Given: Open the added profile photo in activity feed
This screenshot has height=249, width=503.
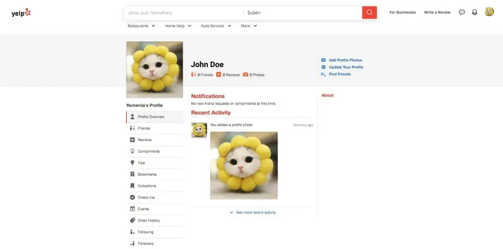Looking at the screenshot, I should [244, 166].
